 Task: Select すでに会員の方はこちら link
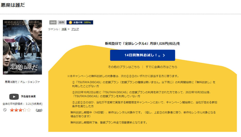point(161,67)
